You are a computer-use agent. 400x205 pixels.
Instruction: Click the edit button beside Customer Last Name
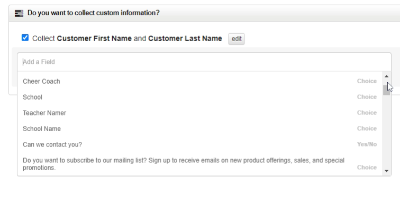[x=236, y=39]
